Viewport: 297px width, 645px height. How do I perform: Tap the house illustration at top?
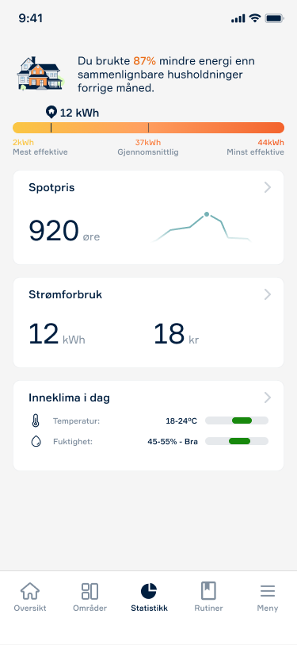(x=40, y=74)
